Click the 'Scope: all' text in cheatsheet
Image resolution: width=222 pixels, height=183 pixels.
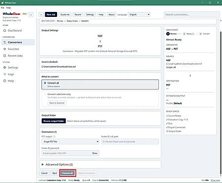(171, 67)
